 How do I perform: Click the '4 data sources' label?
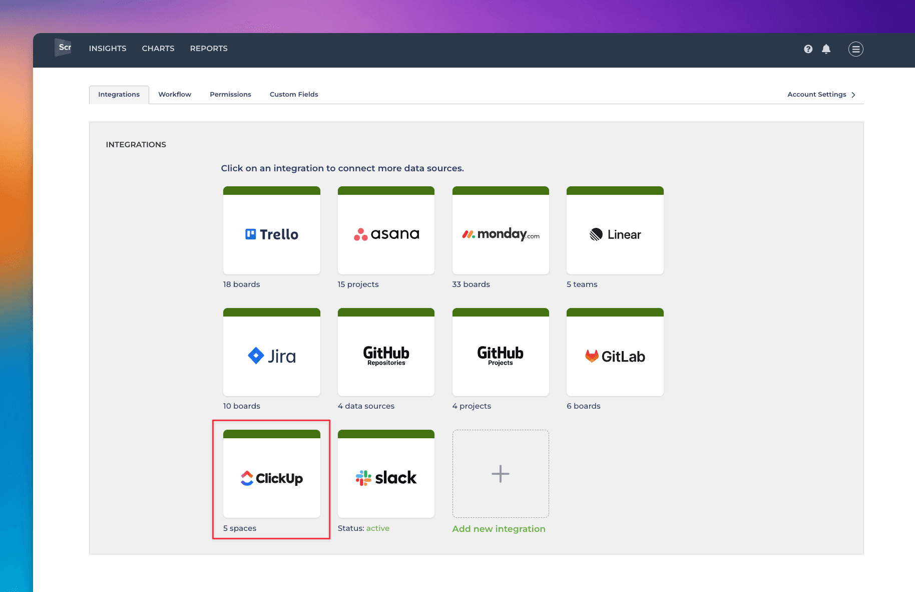click(x=366, y=406)
